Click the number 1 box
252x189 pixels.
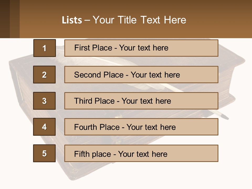[x=44, y=48]
